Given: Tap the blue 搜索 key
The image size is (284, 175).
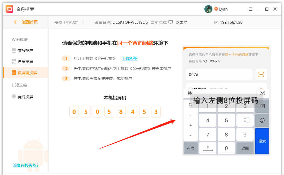Looking at the screenshot, I should click(x=262, y=141).
